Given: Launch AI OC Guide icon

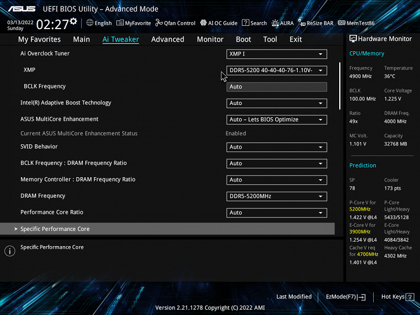Looking at the screenshot, I should pyautogui.click(x=204, y=23).
